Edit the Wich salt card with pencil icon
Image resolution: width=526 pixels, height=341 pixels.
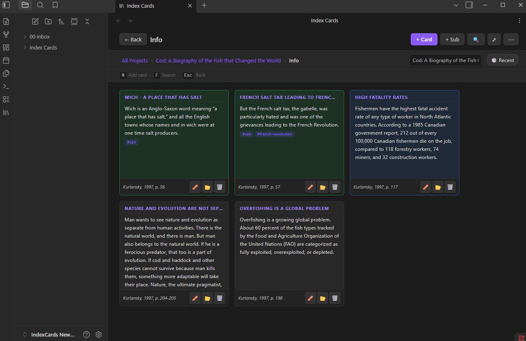tap(195, 187)
